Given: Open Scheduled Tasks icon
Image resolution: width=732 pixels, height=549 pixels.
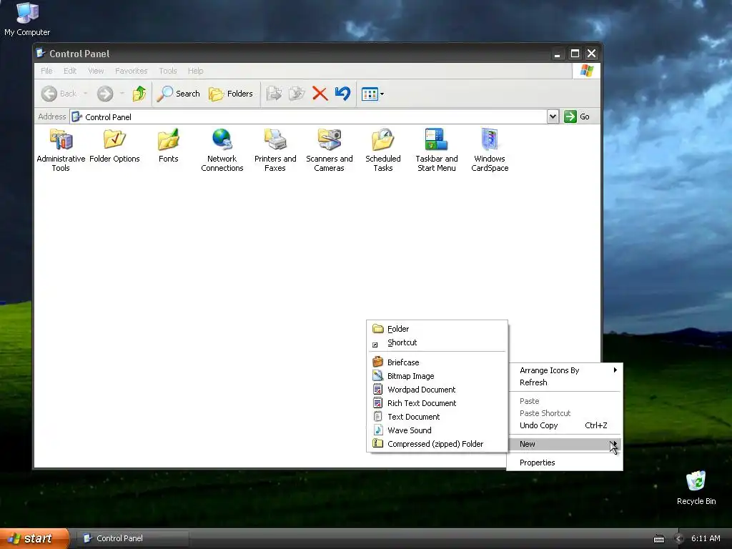Looking at the screenshot, I should (383, 150).
